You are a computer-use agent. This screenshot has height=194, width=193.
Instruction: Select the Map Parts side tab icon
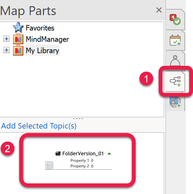click(x=175, y=82)
